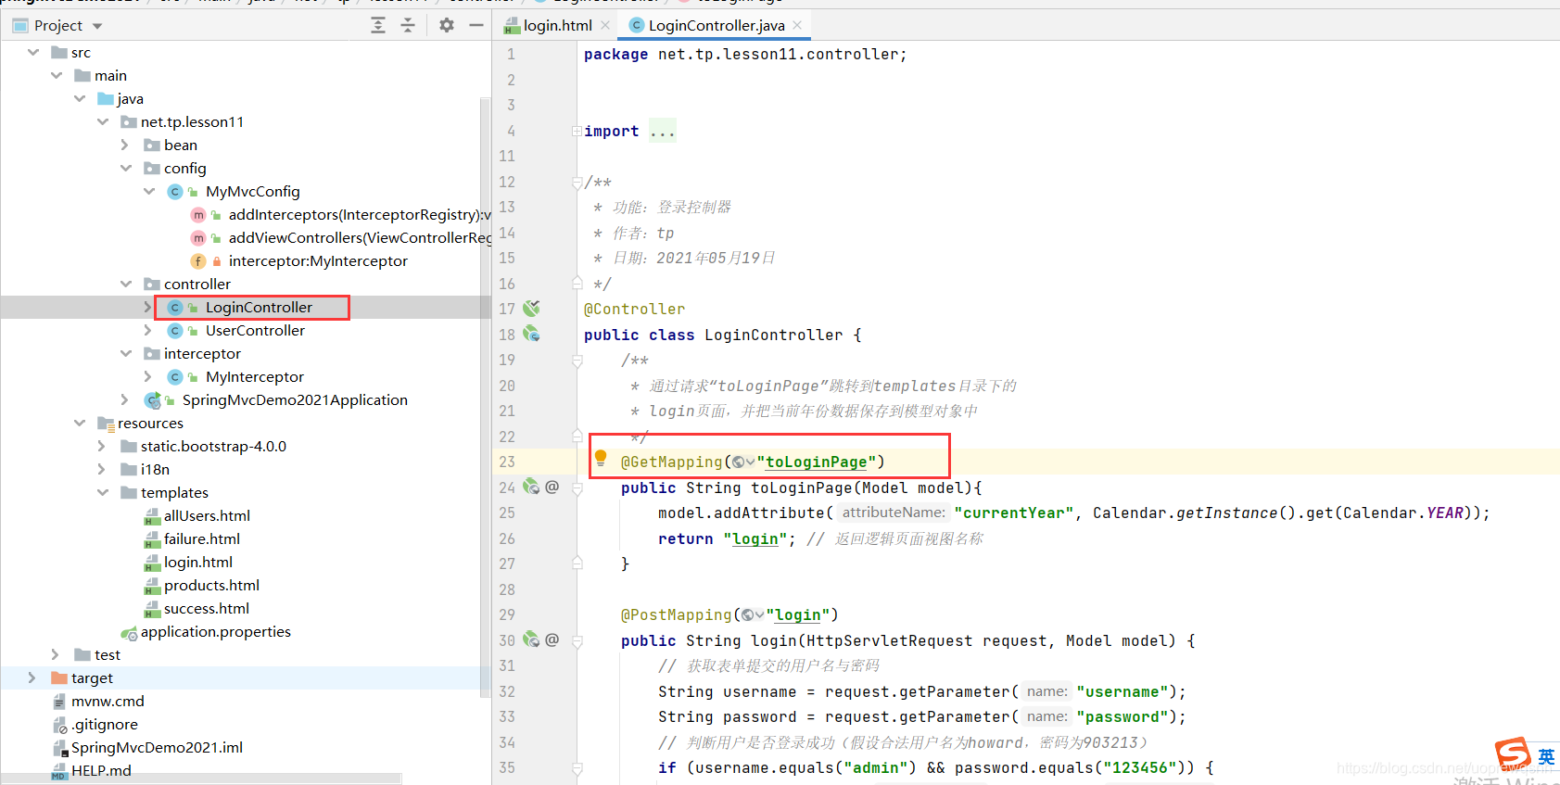1560x785 pixels.
Task: Click the Project tree horizontal scrollbar
Action: [202, 779]
